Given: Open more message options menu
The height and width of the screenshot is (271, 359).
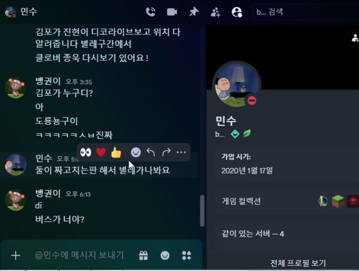Looking at the screenshot, I should pos(181,152).
